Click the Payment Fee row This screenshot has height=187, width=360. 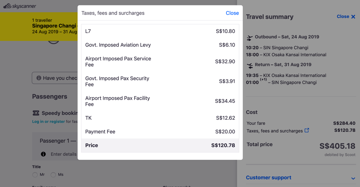[x=160, y=132]
